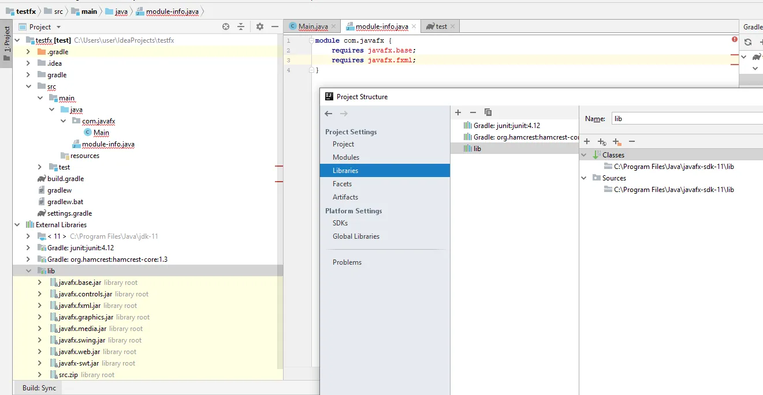Viewport: 763px width, 395px height.
Task: Remove selected root with minus icon
Action: point(632,141)
